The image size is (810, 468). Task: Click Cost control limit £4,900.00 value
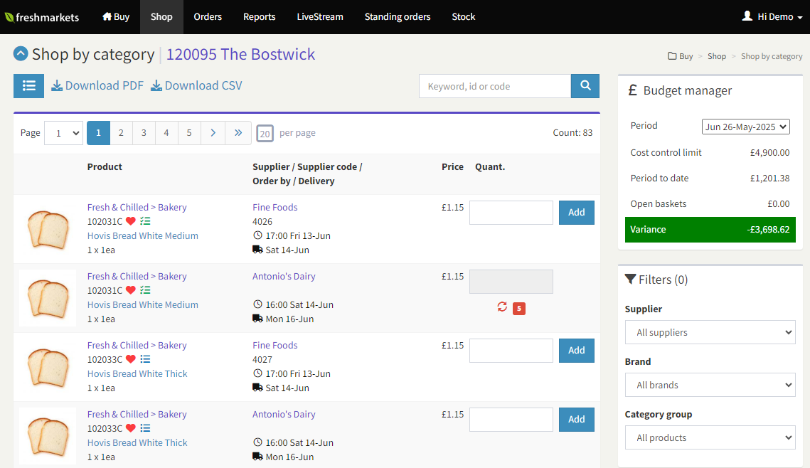point(769,152)
